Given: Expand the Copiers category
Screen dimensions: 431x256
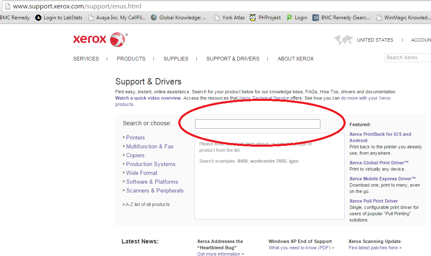Looking at the screenshot, I should (135, 155).
